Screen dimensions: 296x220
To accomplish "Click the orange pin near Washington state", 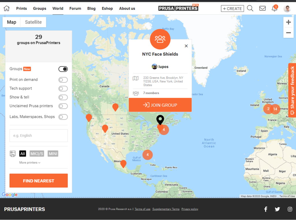I will pos(89,118).
